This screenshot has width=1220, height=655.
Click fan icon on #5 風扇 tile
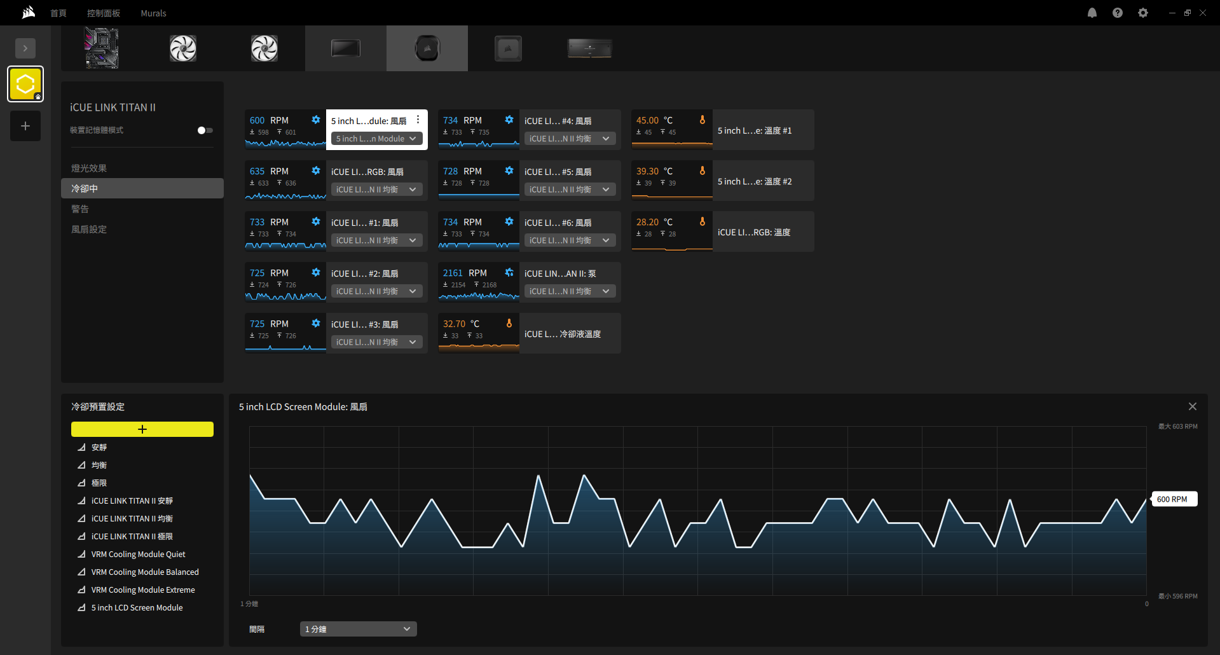(x=509, y=170)
